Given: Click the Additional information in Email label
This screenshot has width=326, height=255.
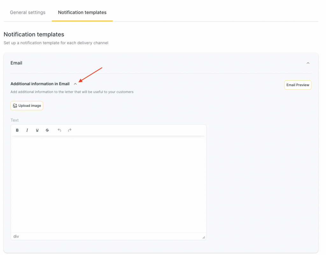Looking at the screenshot, I should 40,84.
